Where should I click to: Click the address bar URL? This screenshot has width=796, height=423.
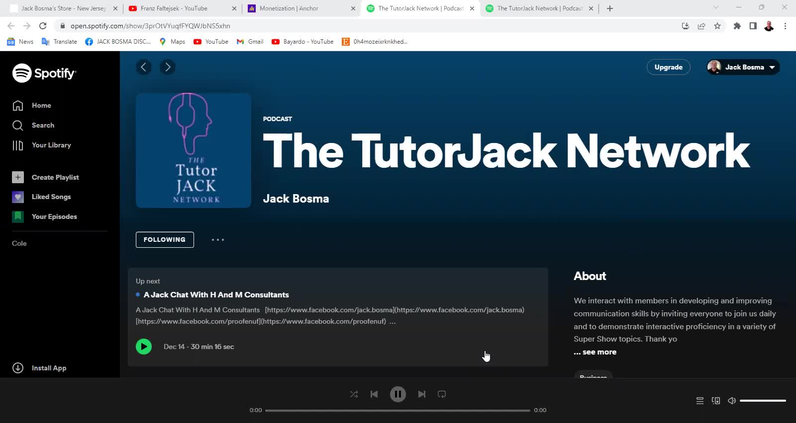(x=150, y=26)
